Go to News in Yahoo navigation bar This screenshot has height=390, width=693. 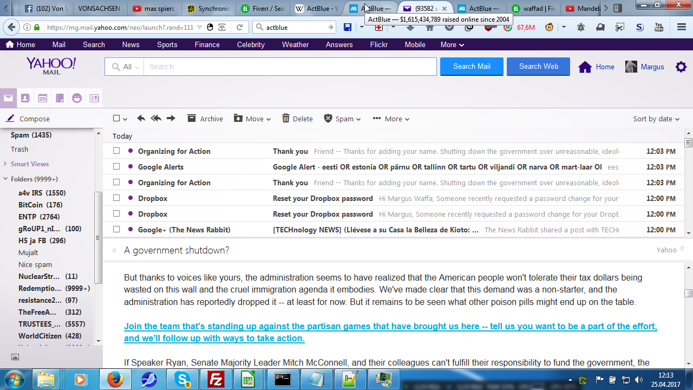tap(130, 44)
